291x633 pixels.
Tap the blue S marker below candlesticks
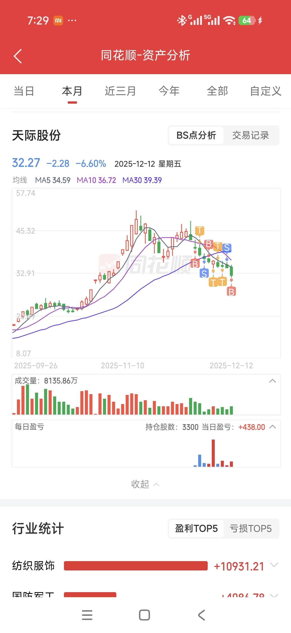pos(204,273)
